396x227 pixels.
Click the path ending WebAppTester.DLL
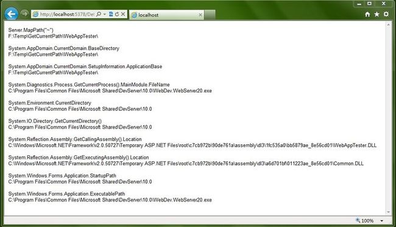[192, 145]
